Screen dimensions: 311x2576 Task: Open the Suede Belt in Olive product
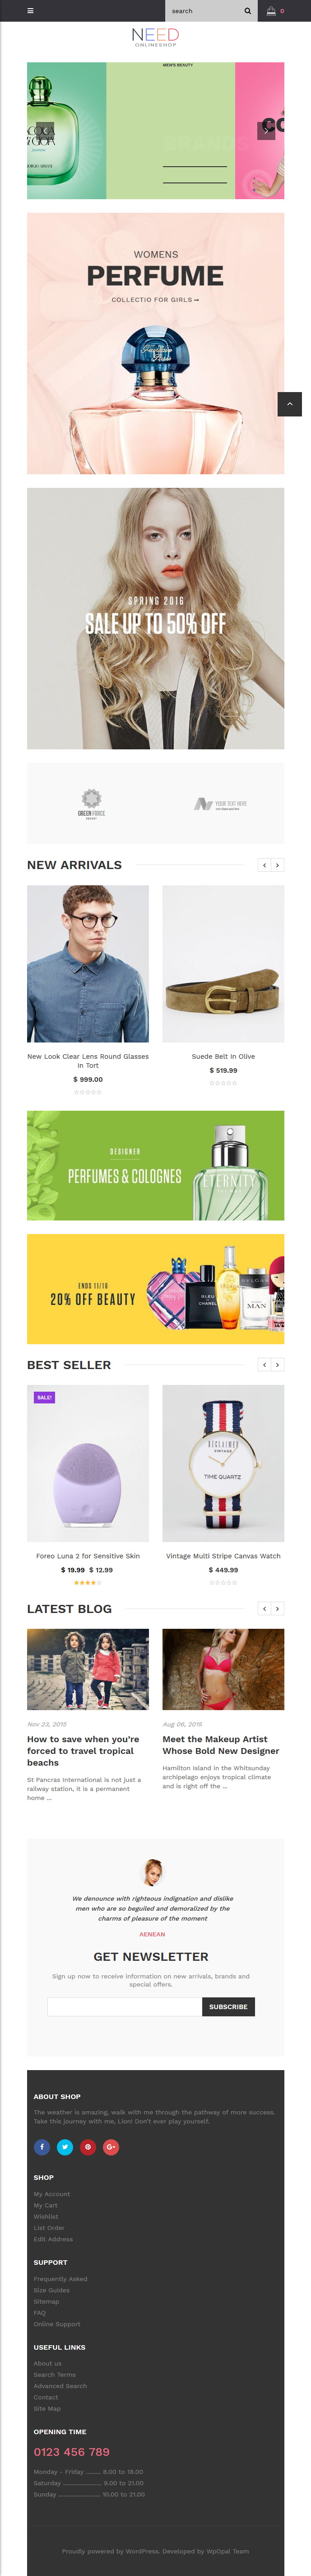point(223,1056)
